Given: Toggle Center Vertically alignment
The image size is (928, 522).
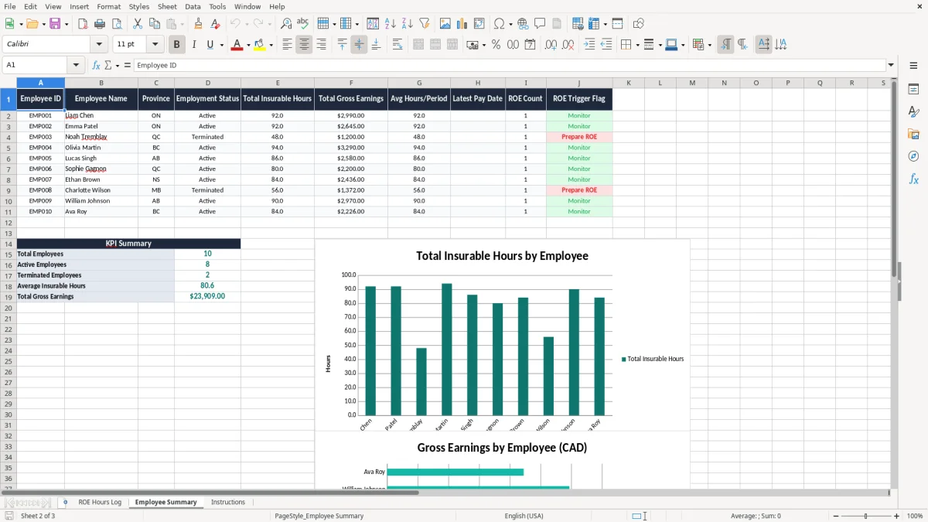Looking at the screenshot, I should (359, 45).
